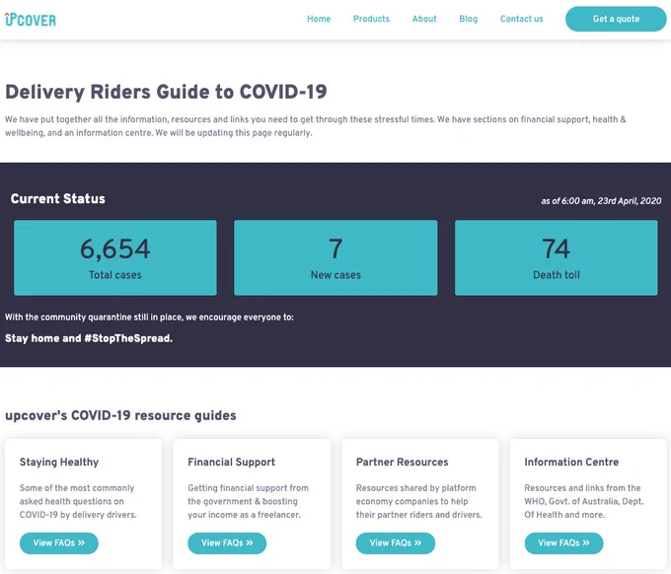Click the upcover logo

[x=31, y=20]
